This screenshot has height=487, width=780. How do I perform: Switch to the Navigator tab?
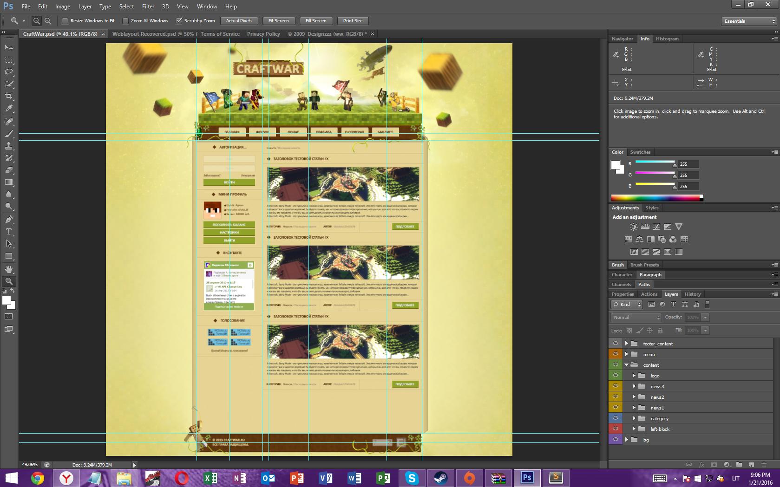(622, 39)
